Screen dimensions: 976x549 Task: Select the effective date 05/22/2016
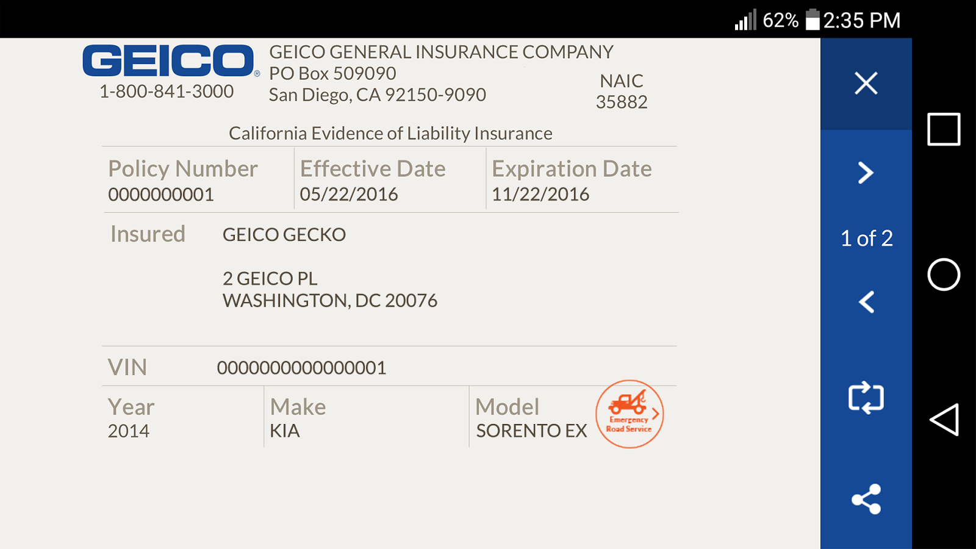pos(349,195)
